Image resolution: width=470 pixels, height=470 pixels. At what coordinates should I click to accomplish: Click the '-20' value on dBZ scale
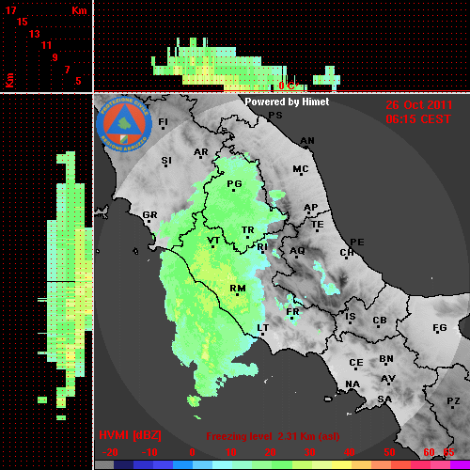click(x=110, y=452)
